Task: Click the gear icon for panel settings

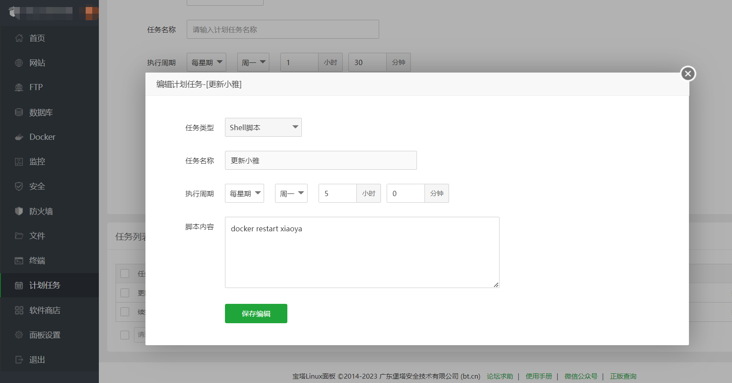Action: 19,335
